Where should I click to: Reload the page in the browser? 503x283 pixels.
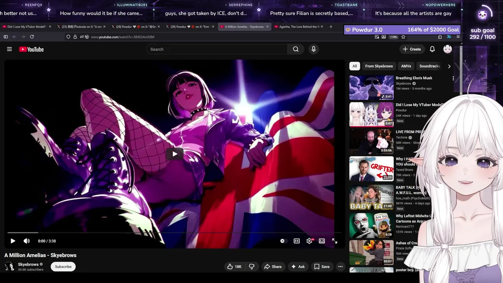pos(32,37)
